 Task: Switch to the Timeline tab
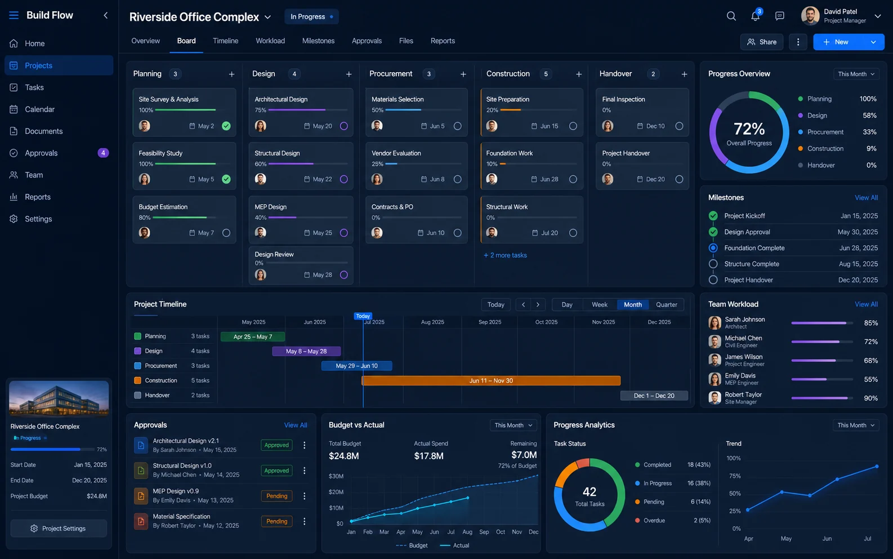[x=225, y=41]
